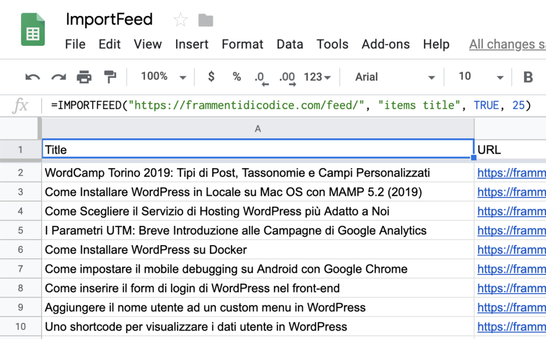Redo the last action
The height and width of the screenshot is (339, 546).
click(x=59, y=77)
